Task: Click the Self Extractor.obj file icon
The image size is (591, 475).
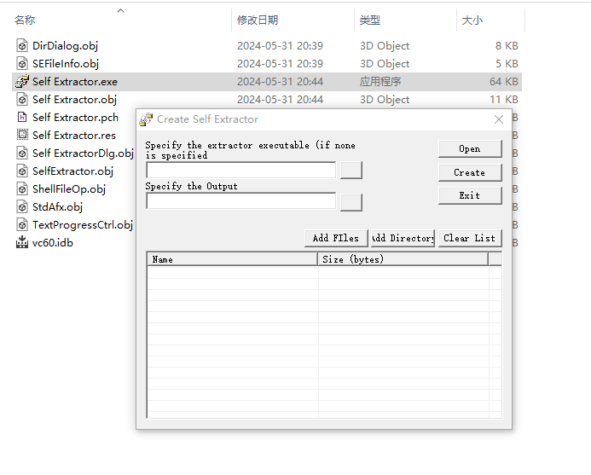Action: [x=22, y=100]
